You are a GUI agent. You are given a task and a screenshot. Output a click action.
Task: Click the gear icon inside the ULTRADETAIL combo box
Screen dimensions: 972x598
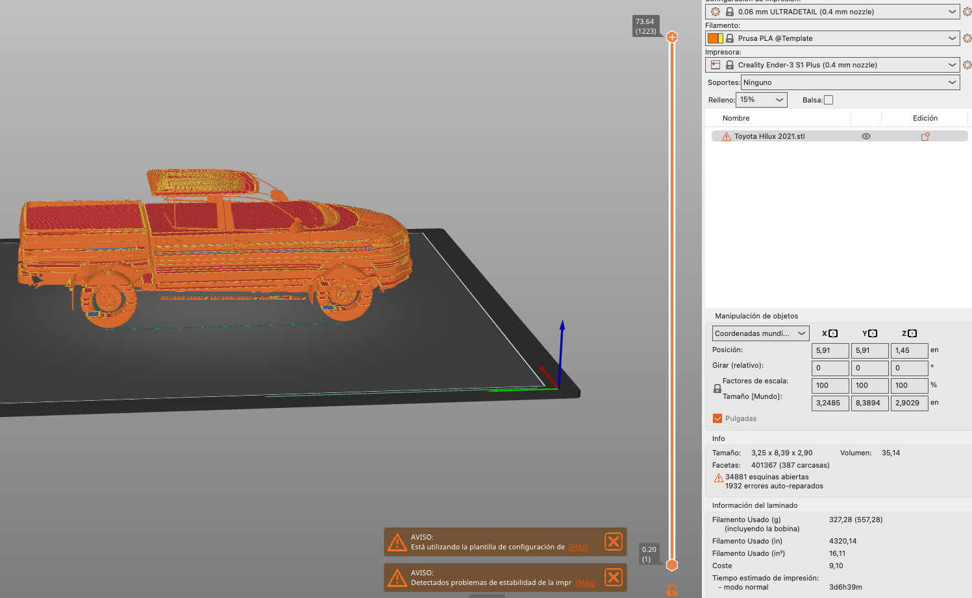click(x=716, y=12)
